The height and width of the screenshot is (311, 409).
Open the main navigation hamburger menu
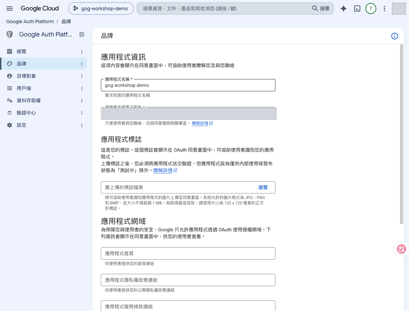click(x=10, y=9)
